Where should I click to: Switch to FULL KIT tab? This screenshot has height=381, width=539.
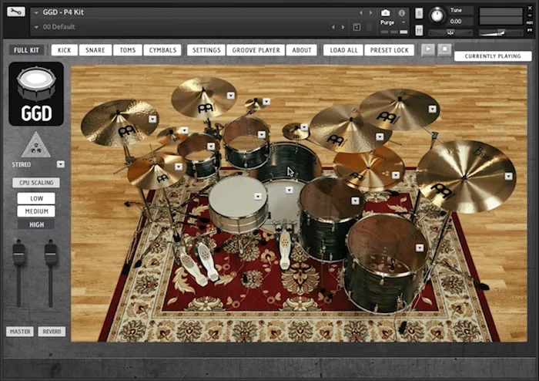coord(26,50)
